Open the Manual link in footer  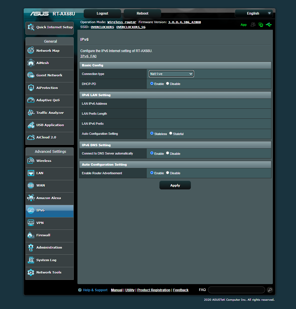click(117, 290)
